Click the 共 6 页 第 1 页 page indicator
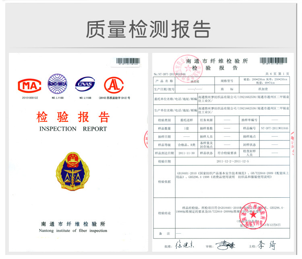 [x=277, y=74]
